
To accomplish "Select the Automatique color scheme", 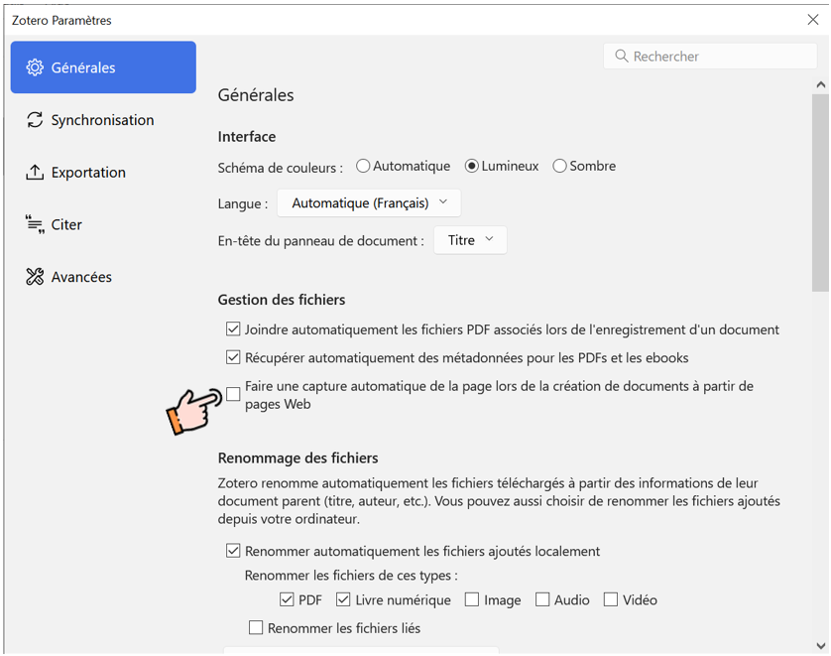I will pyautogui.click(x=363, y=166).
